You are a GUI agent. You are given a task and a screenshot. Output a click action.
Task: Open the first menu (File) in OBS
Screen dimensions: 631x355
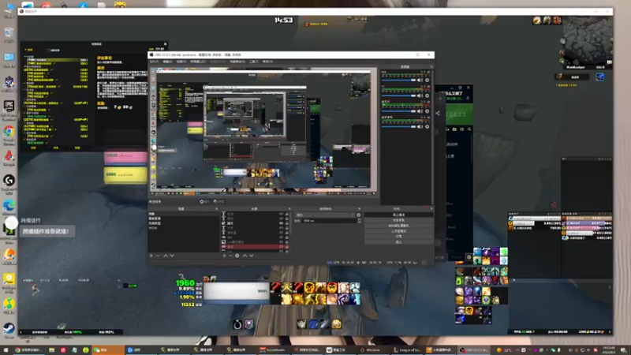point(154,62)
